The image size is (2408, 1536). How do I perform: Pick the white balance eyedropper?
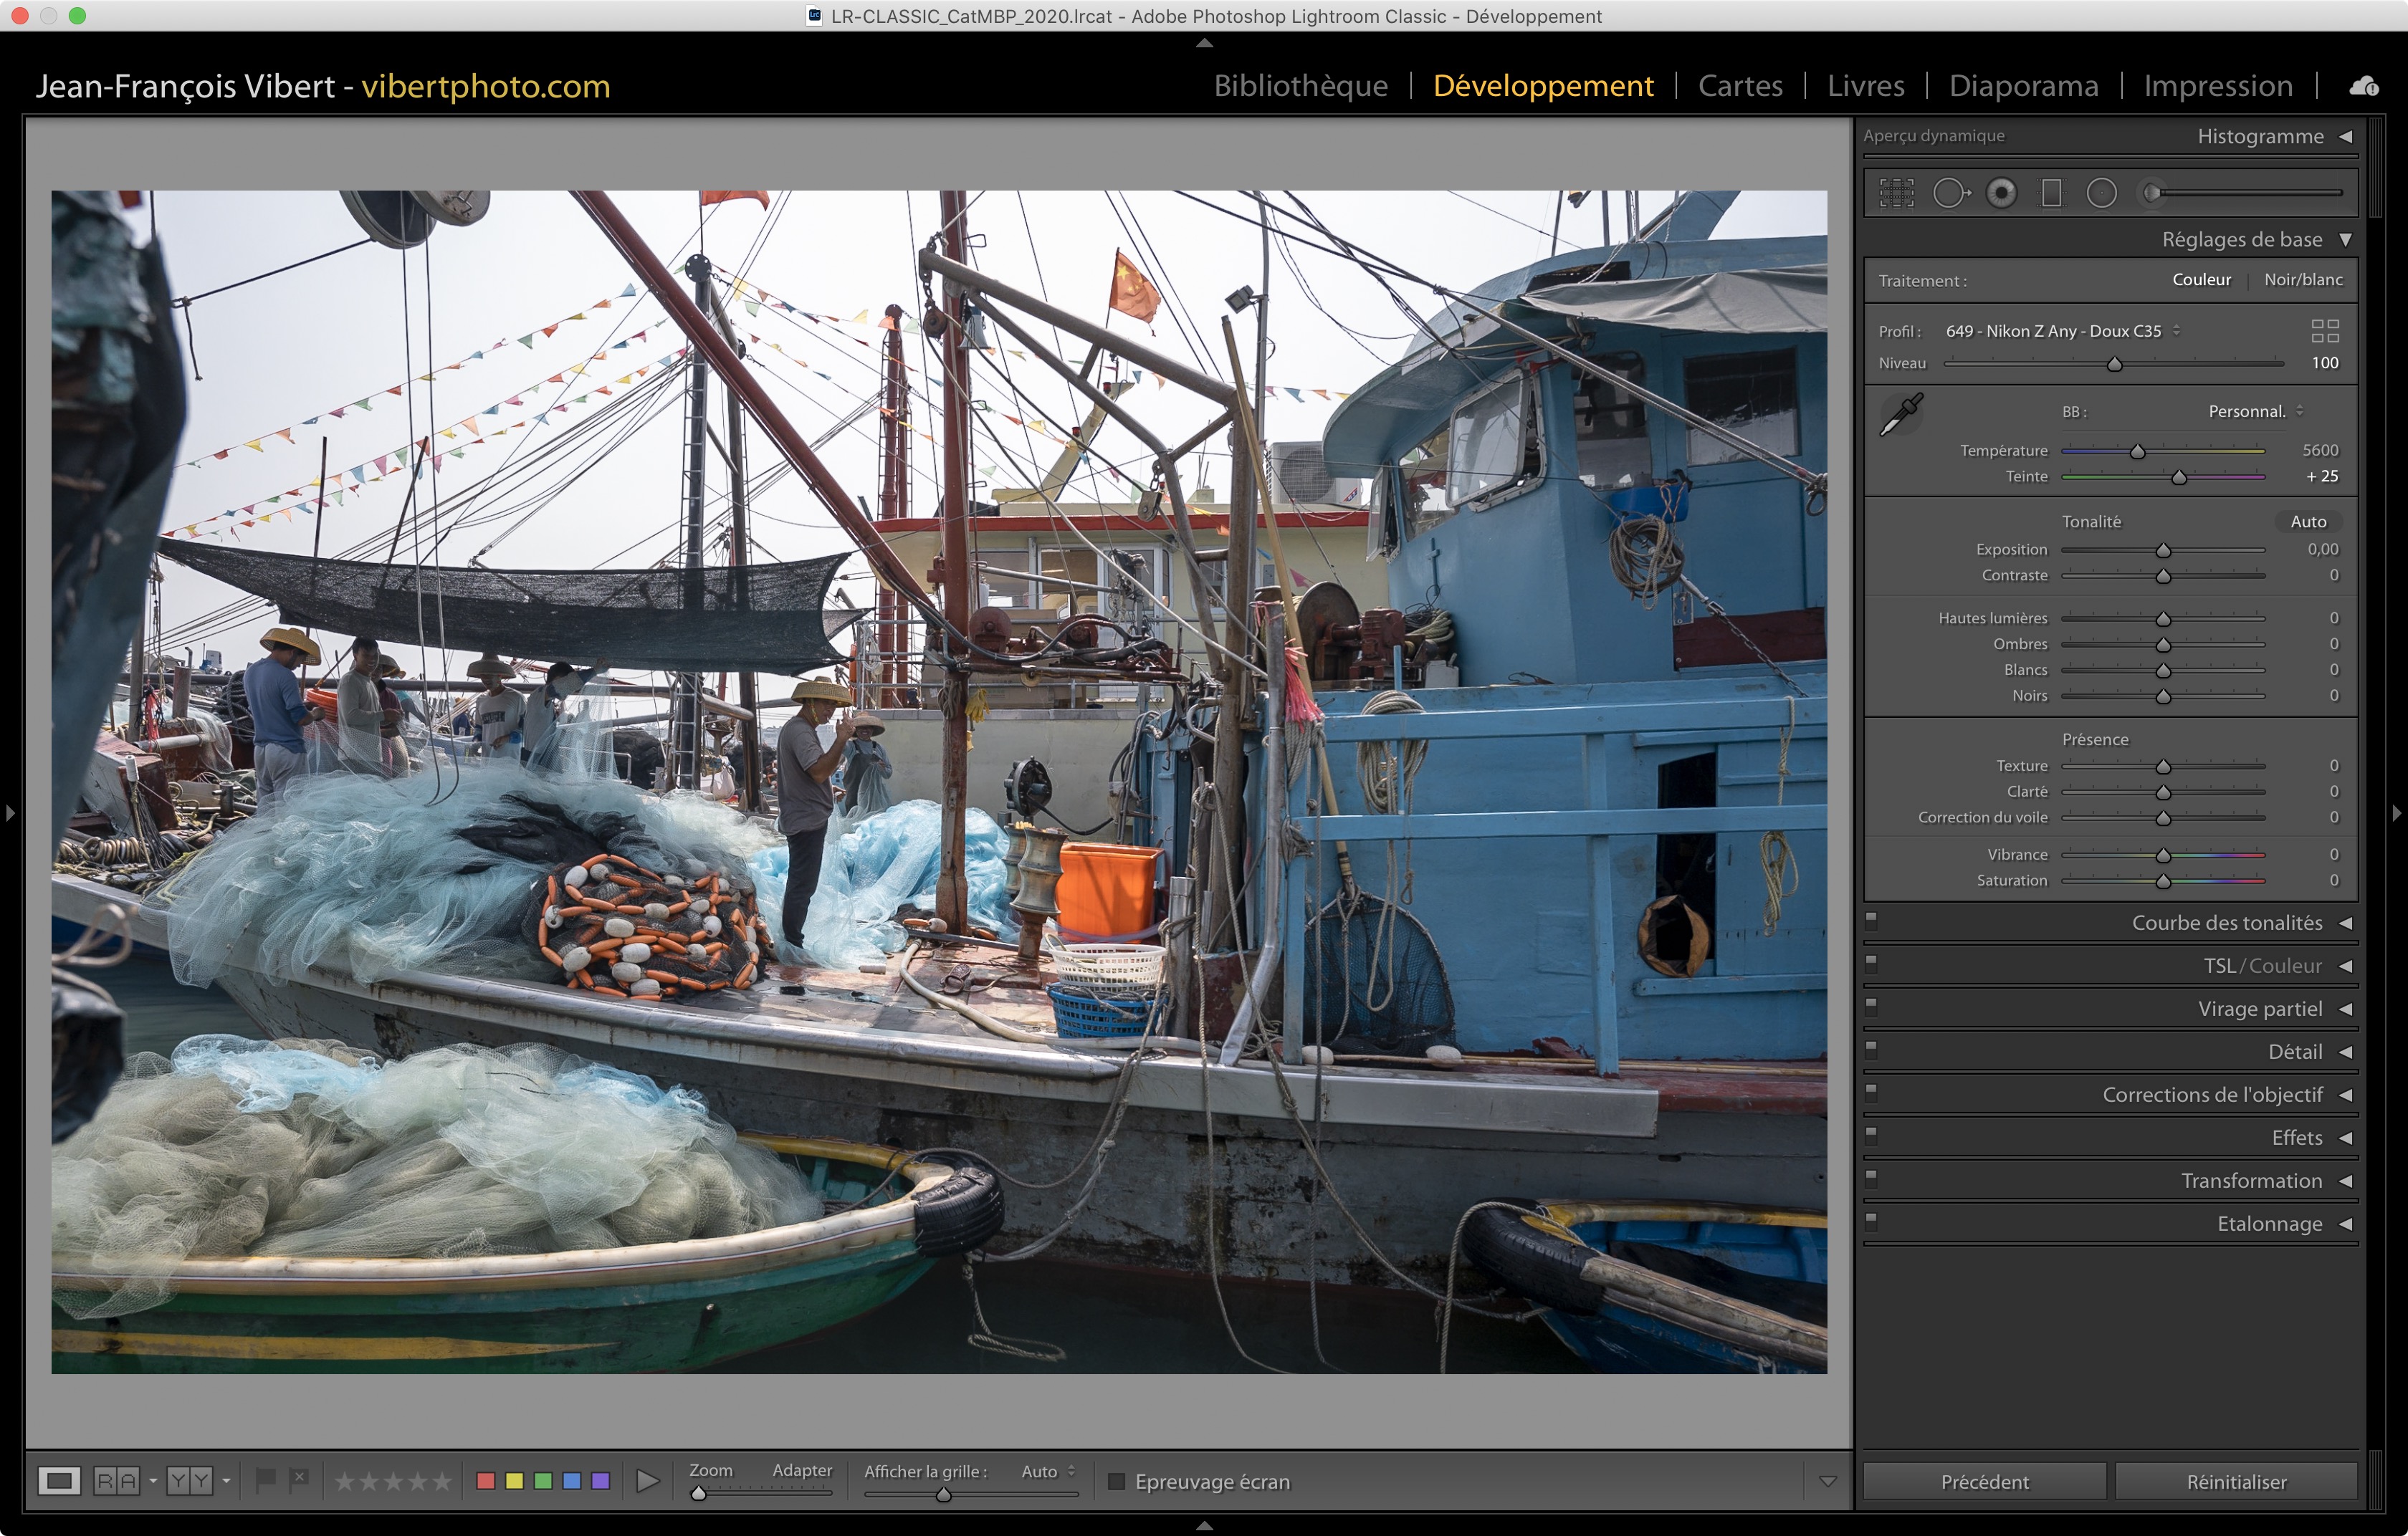[1900, 415]
